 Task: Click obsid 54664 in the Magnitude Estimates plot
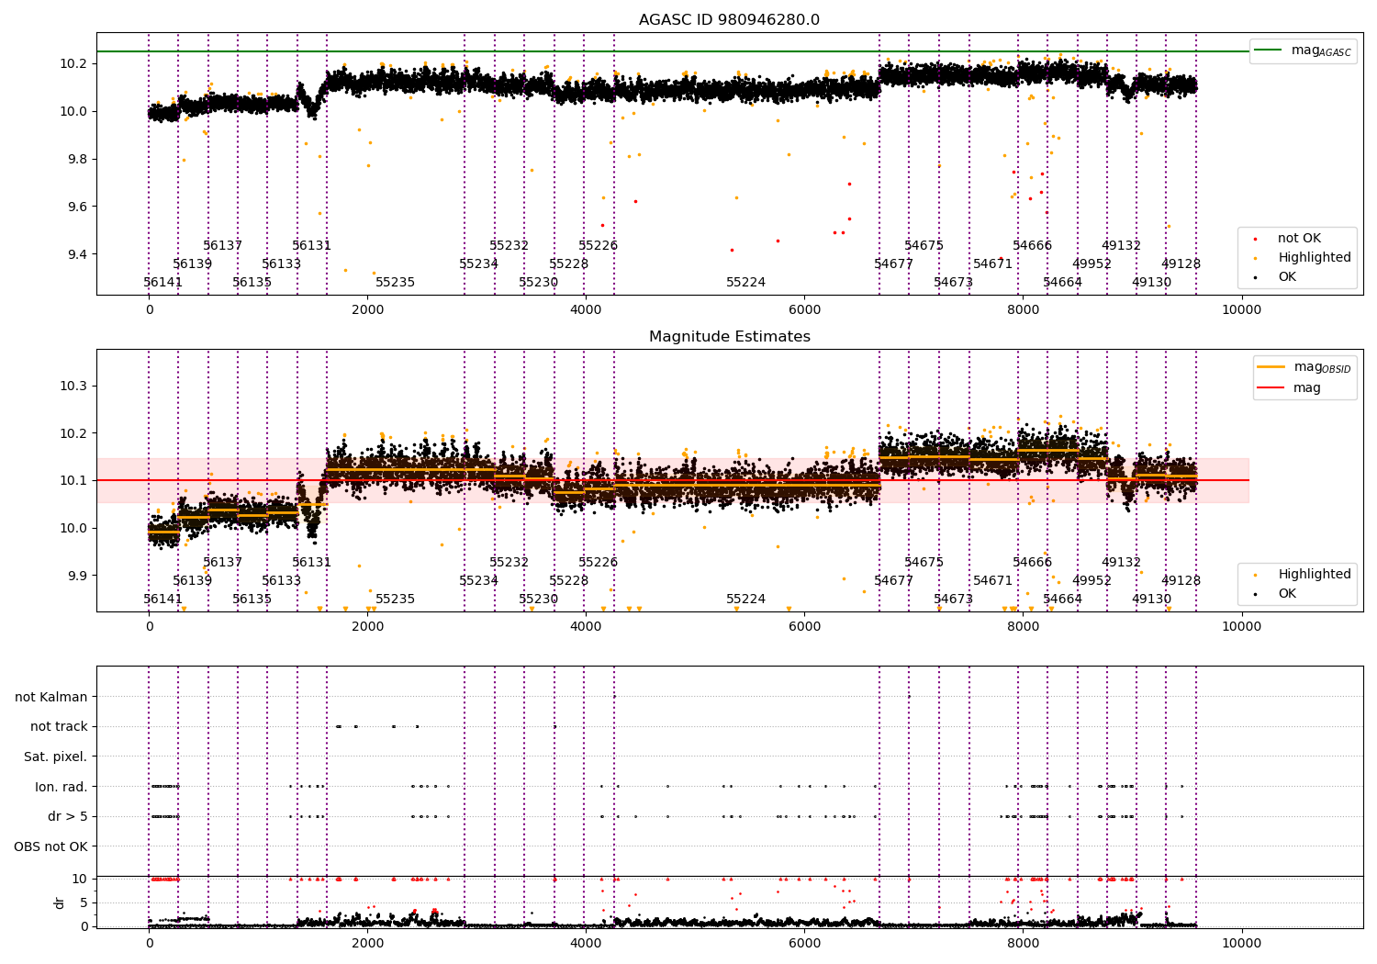click(x=1063, y=600)
